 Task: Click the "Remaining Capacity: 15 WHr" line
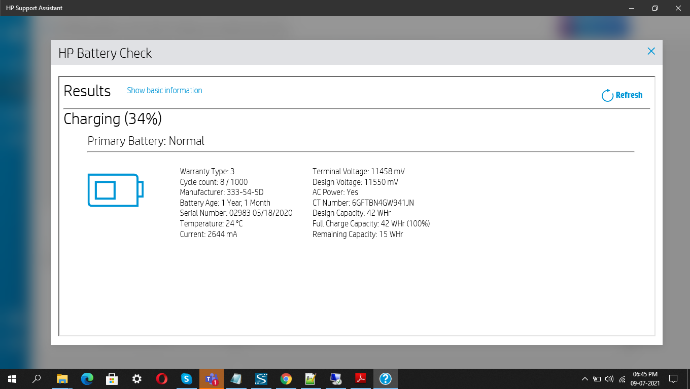358,234
